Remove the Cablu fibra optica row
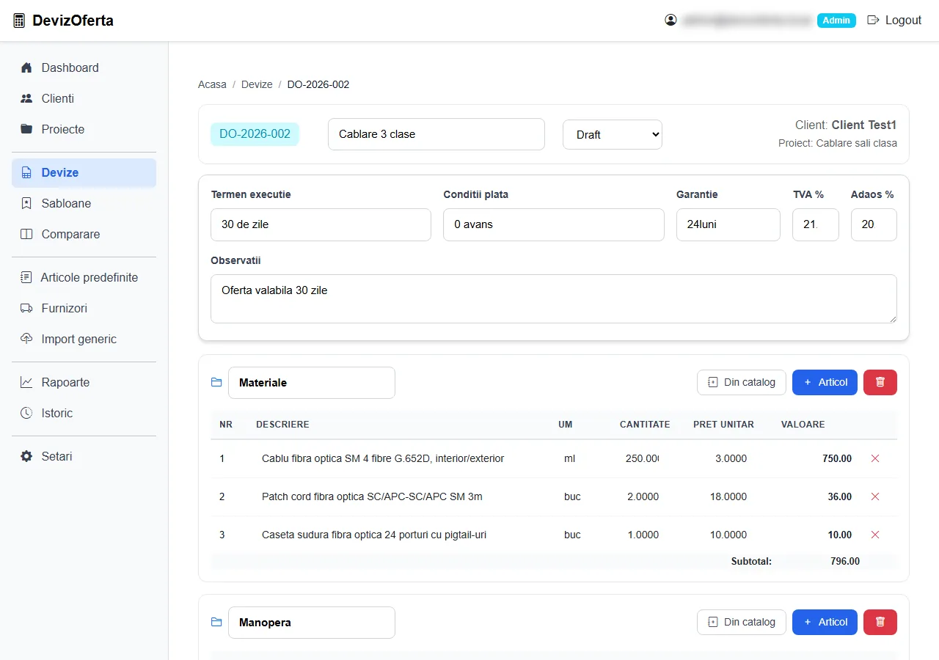The image size is (939, 660). point(874,458)
